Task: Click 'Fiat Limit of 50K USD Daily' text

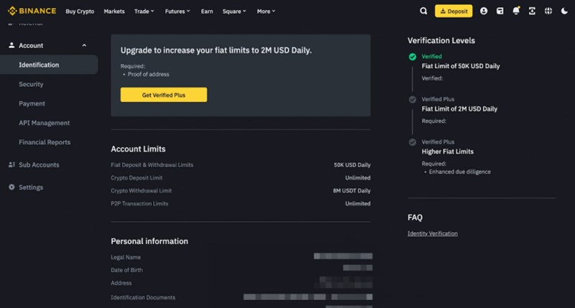Action: [461, 66]
